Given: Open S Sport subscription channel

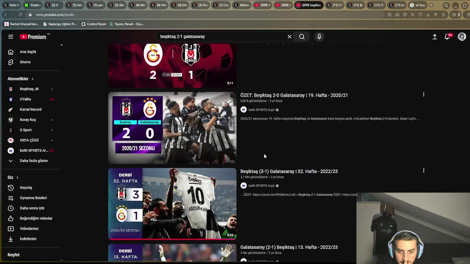Looking at the screenshot, I should pyautogui.click(x=30, y=130).
